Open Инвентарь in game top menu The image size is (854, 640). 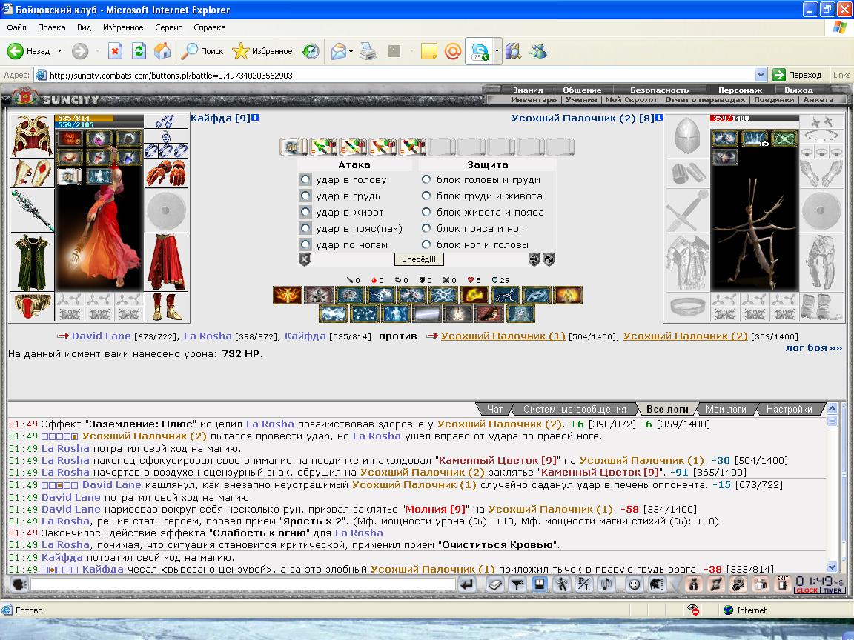pyautogui.click(x=534, y=99)
